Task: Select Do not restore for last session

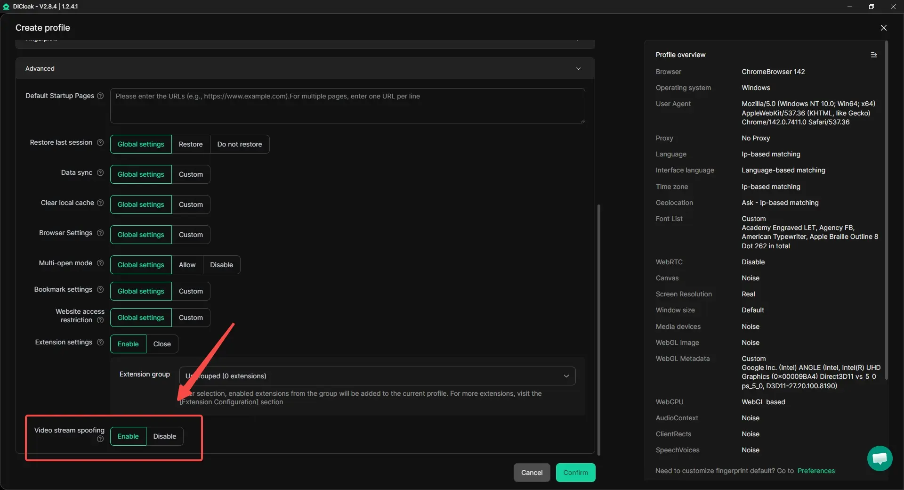Action: point(239,144)
